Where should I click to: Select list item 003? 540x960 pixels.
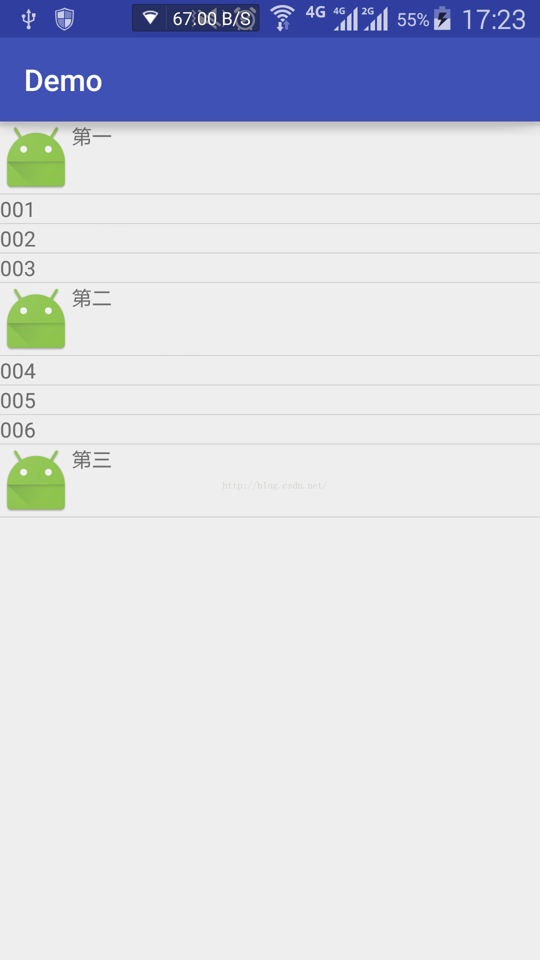[x=270, y=268]
